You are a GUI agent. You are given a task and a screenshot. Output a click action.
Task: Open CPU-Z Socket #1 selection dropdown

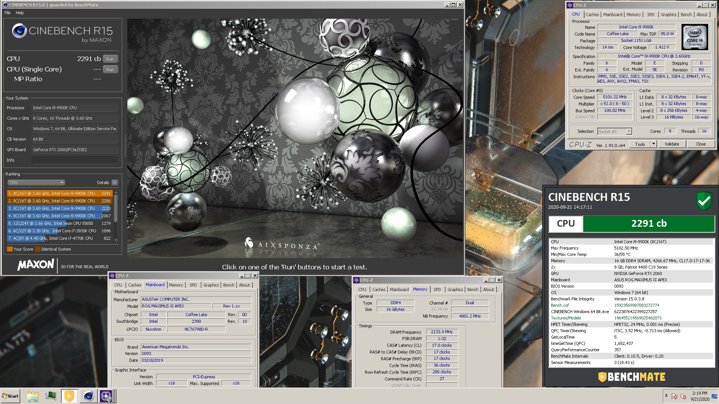(615, 131)
